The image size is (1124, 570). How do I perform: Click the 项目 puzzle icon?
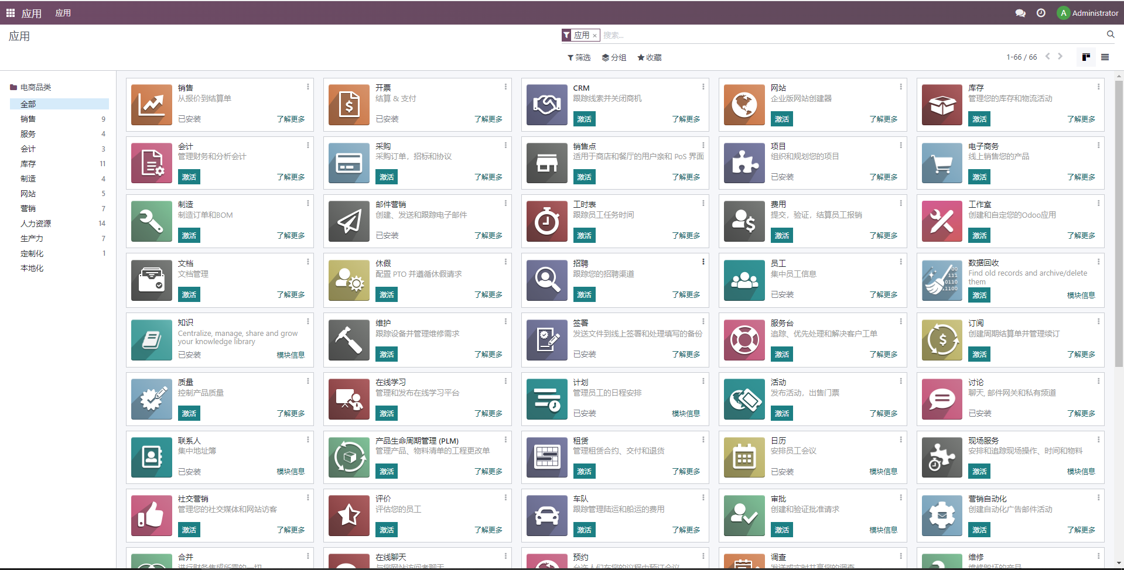744,163
